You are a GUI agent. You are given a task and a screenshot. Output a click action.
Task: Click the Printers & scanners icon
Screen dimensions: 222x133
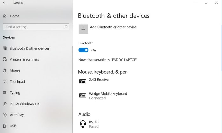click(5, 59)
